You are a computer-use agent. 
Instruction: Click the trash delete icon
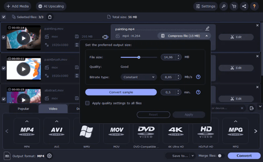click(x=50, y=17)
